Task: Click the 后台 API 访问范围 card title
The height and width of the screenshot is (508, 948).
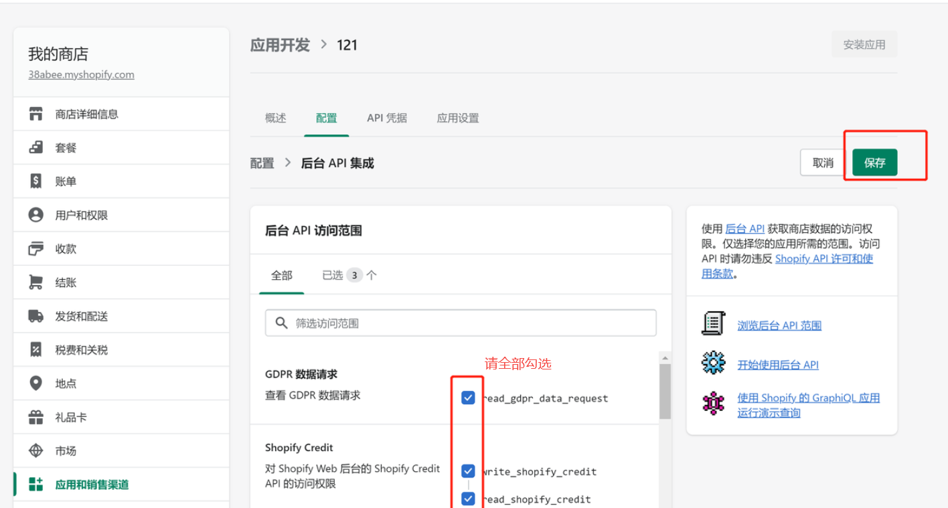Action: point(313,230)
